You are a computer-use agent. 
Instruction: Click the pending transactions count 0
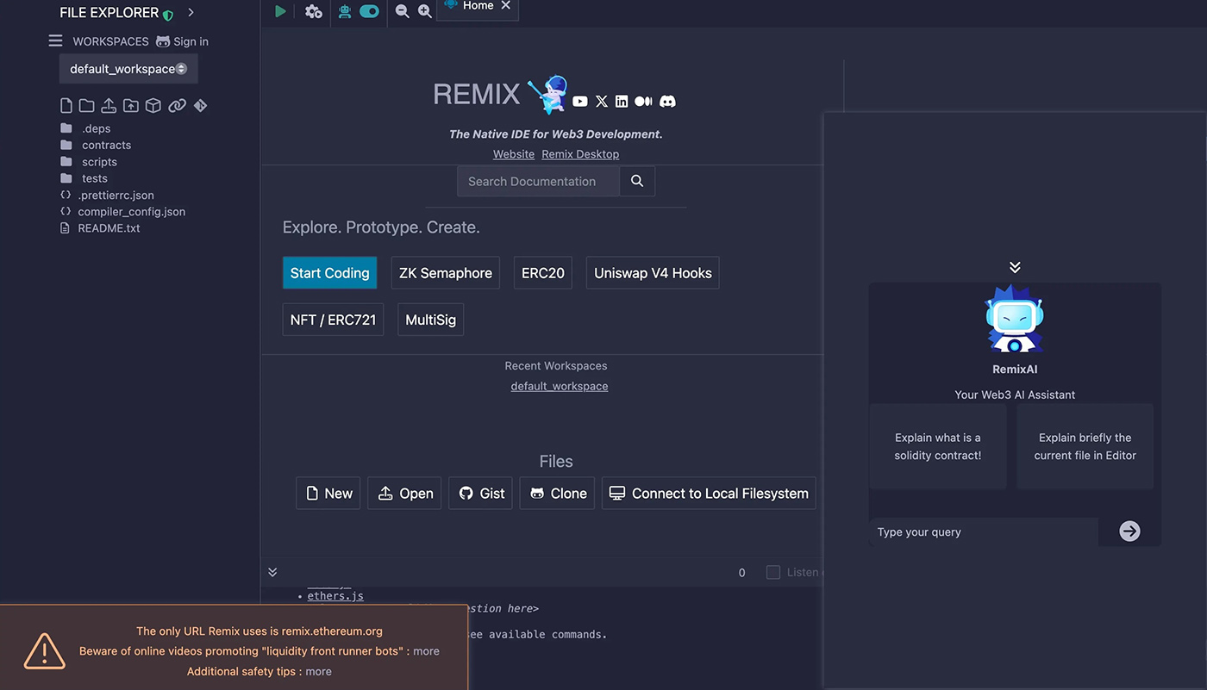tap(741, 573)
